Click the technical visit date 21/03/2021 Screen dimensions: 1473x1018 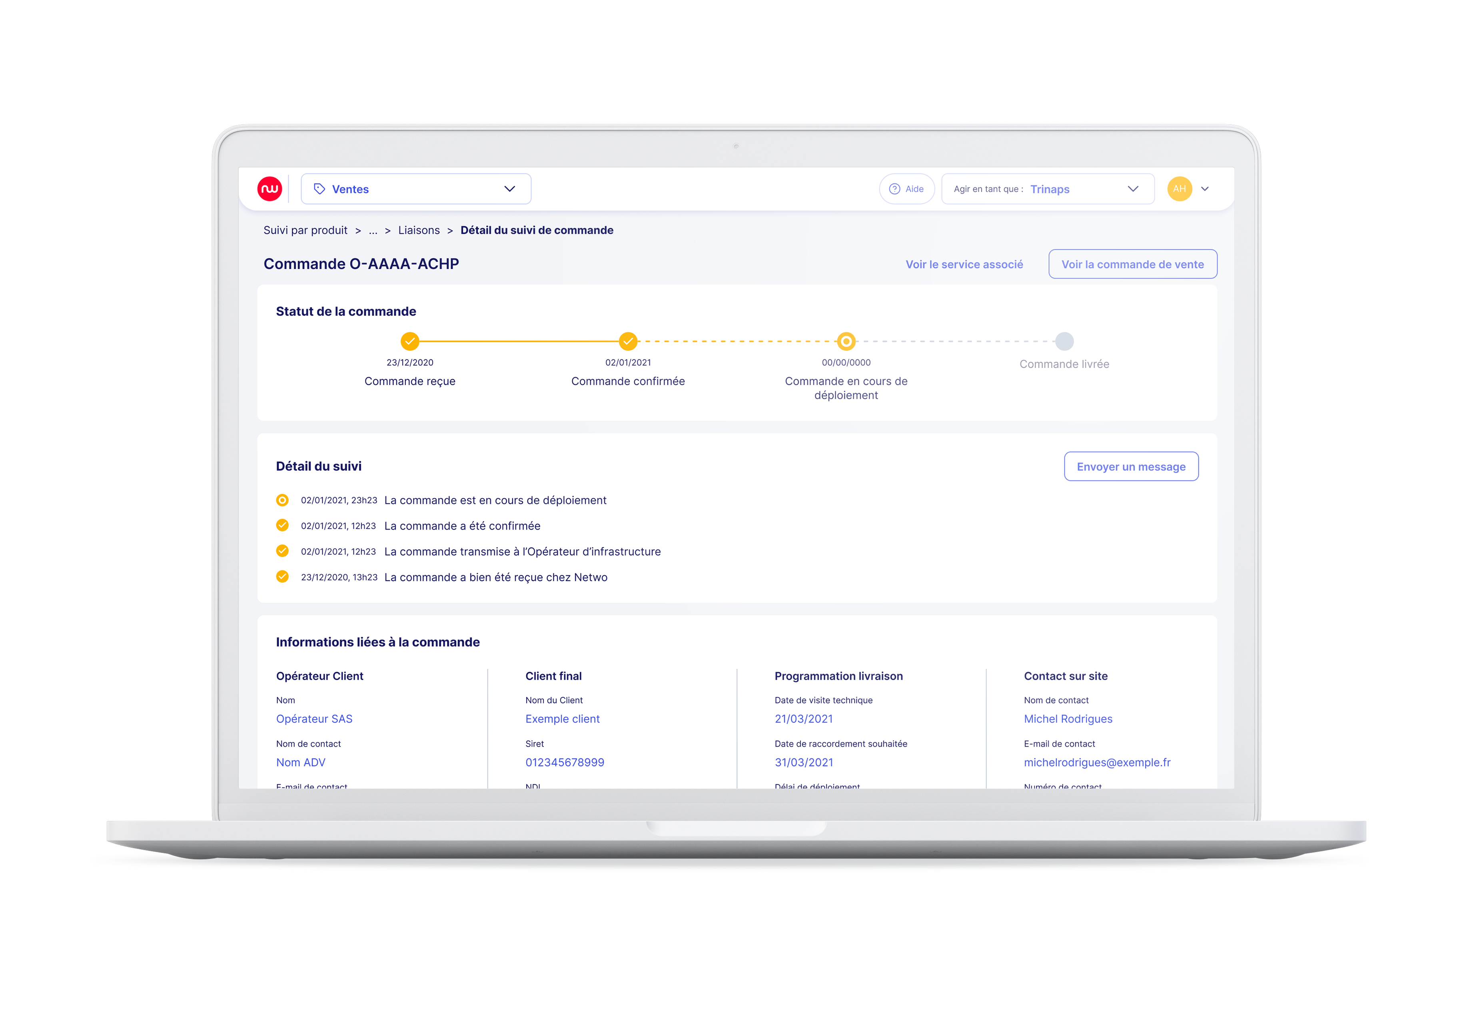(x=803, y=719)
